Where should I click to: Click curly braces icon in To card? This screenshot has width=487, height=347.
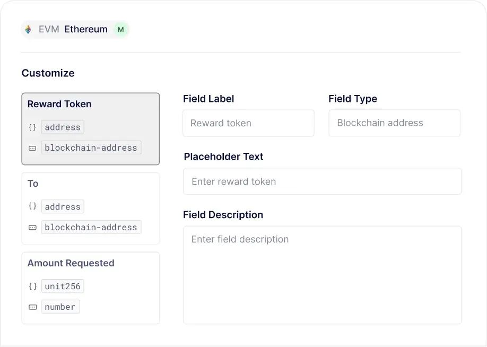32,206
